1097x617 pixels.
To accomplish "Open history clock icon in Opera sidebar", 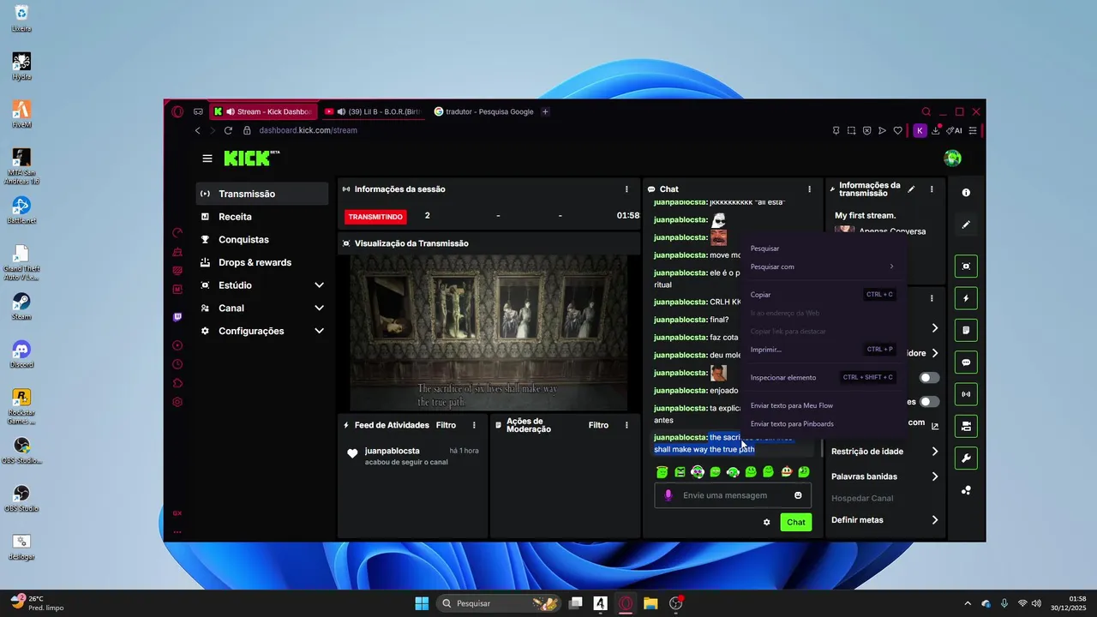I will pyautogui.click(x=177, y=364).
